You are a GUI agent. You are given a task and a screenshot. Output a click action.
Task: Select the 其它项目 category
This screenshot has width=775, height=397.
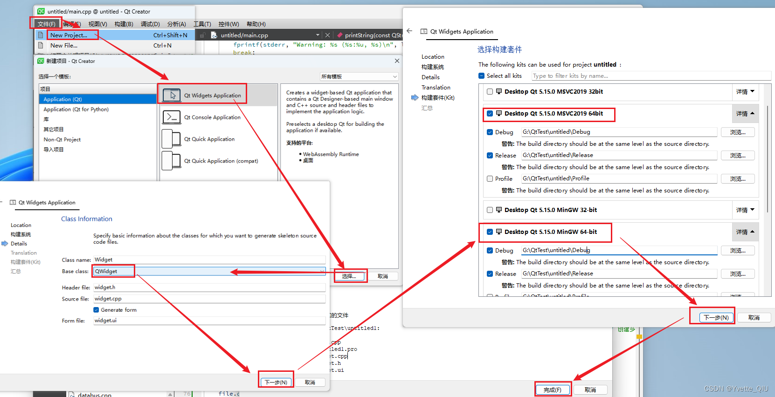tap(54, 129)
